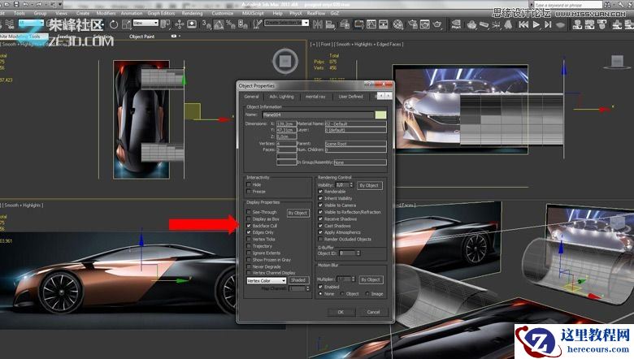This screenshot has height=359, width=634.
Task: Click the Edit Named Selection Sets icon
Action: (x=257, y=24)
